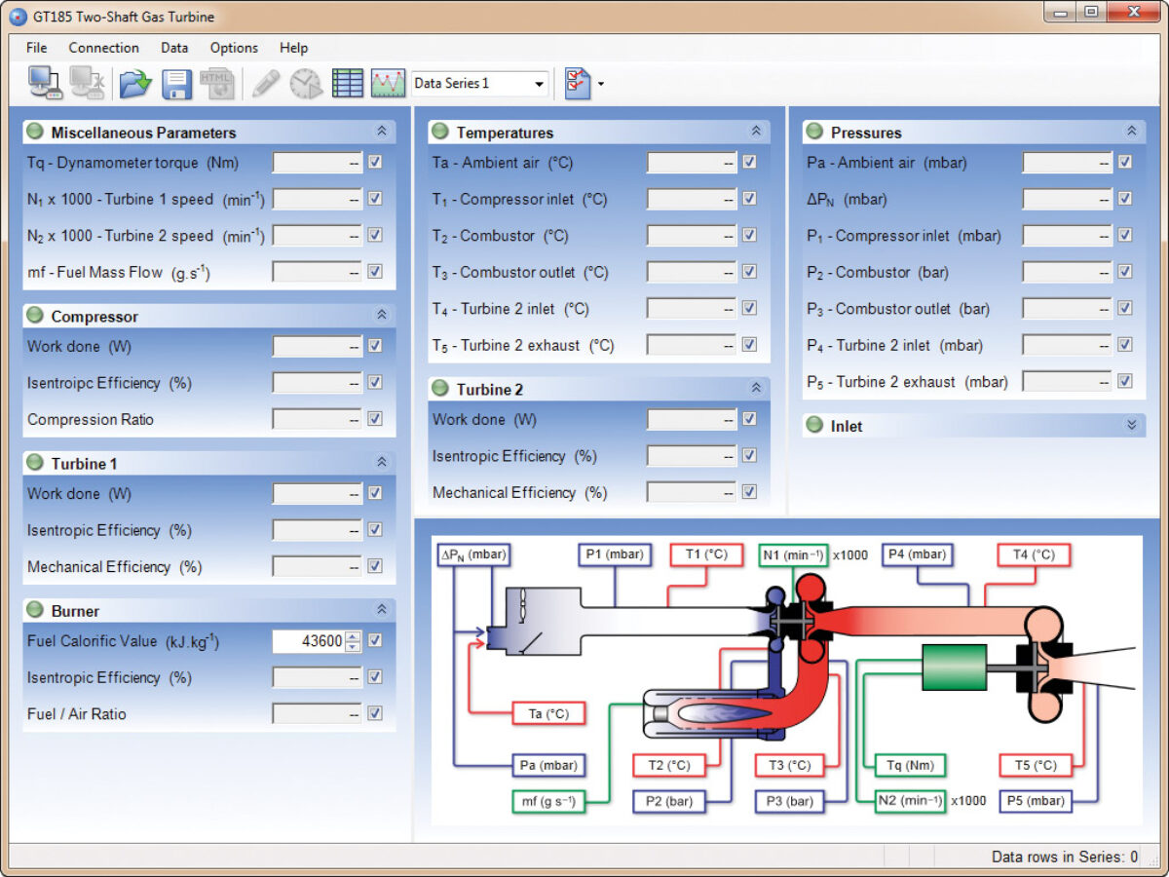Click the HTML export toolbar icon

(217, 84)
